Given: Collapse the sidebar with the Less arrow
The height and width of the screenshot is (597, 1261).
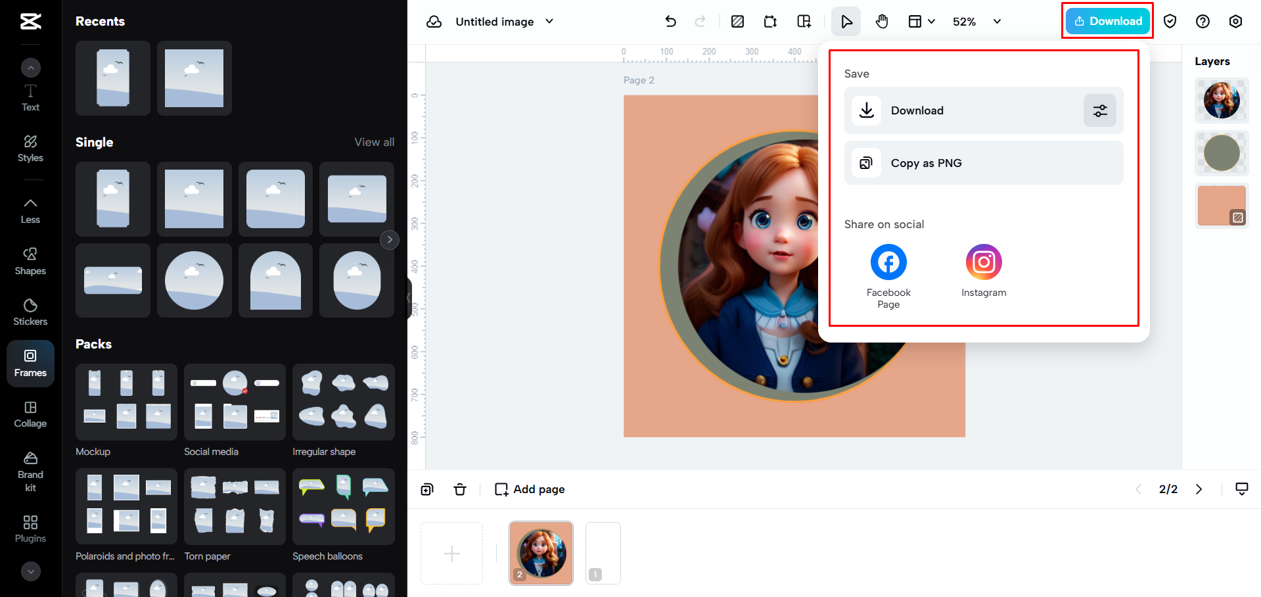Looking at the screenshot, I should (x=30, y=210).
